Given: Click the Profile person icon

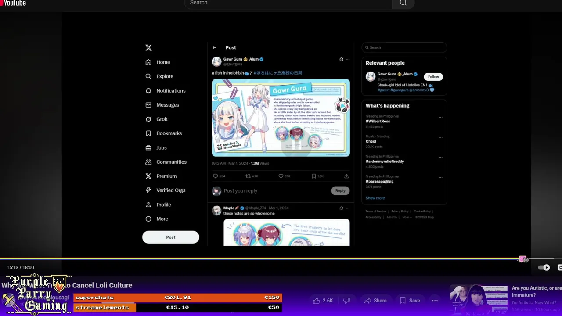Looking at the screenshot, I should pyautogui.click(x=148, y=205).
